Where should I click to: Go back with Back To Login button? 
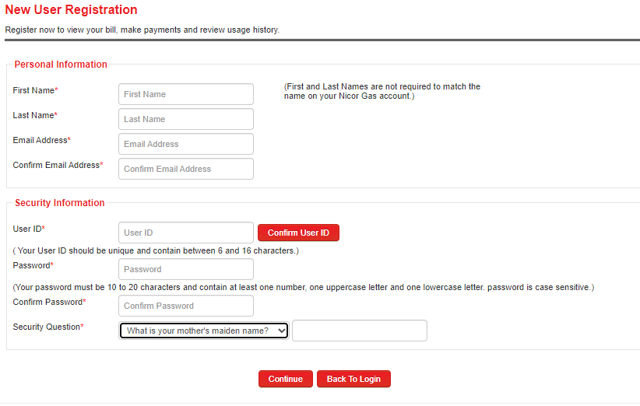[353, 379]
